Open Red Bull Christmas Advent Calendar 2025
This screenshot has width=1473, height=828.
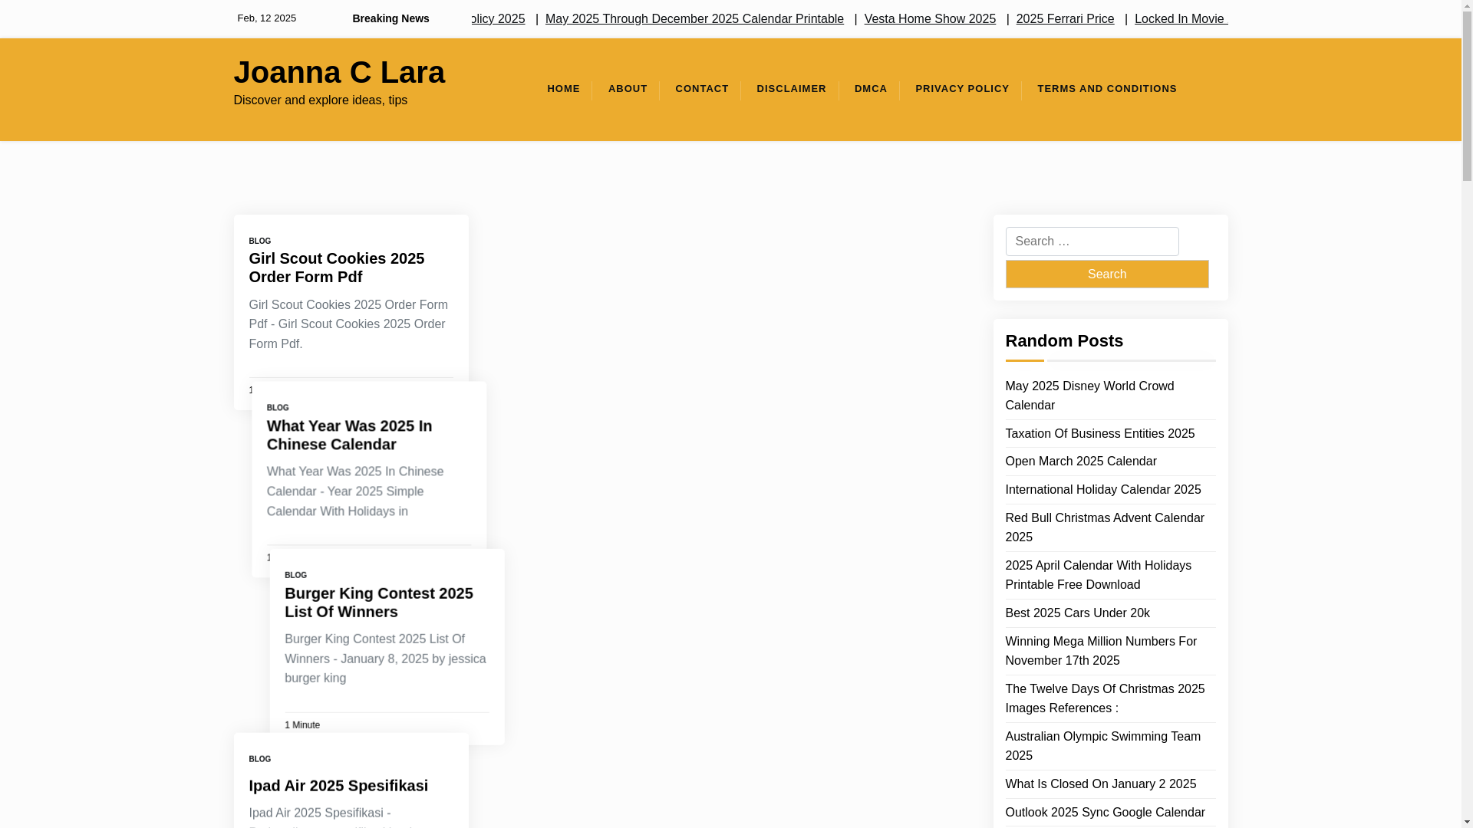pyautogui.click(x=1104, y=527)
